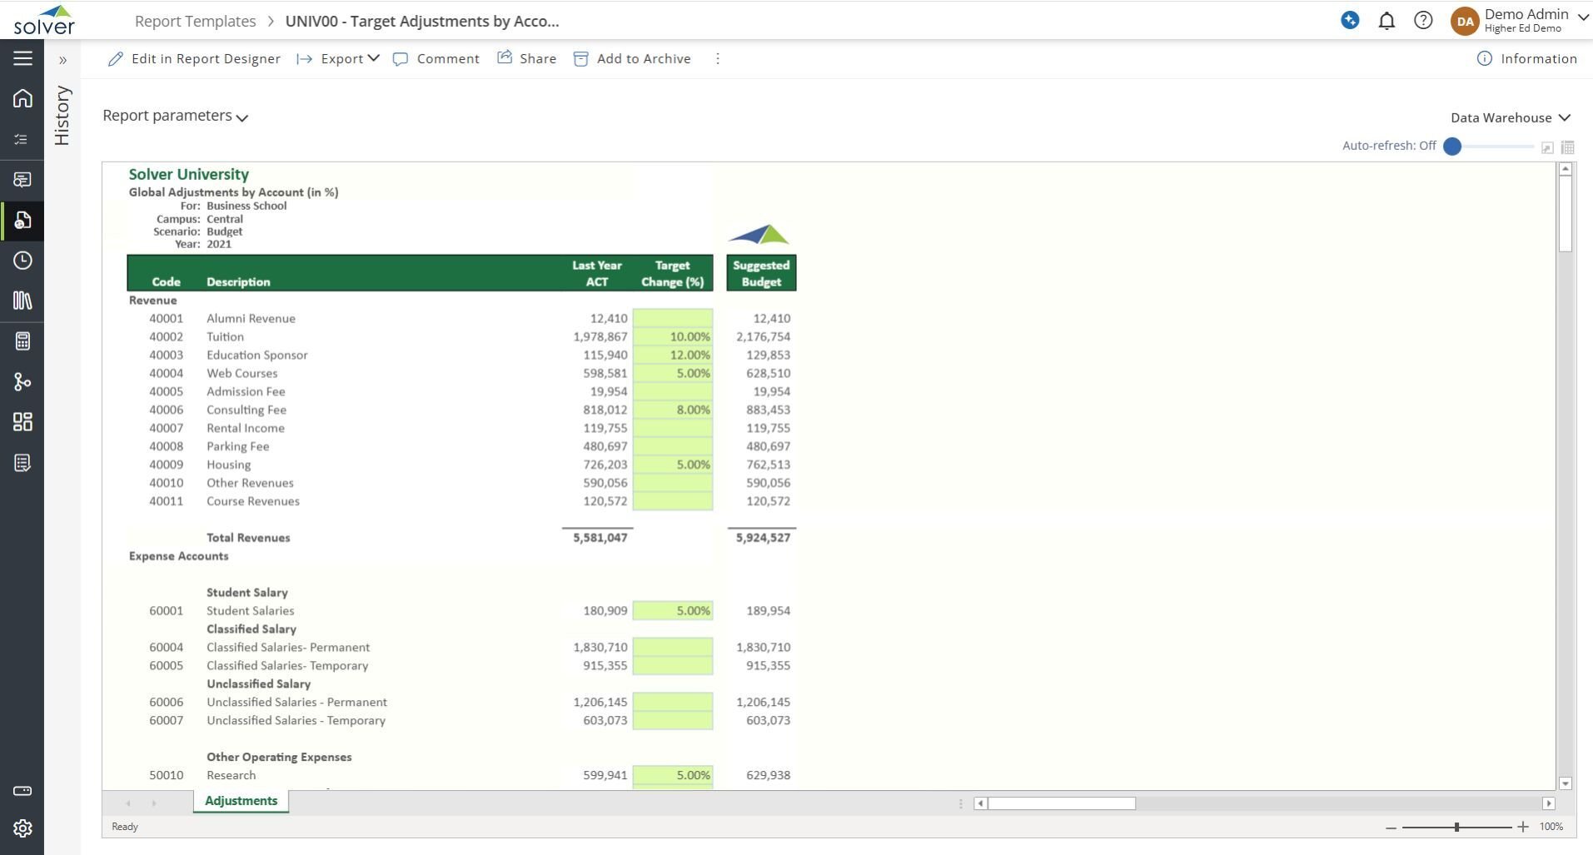Click the Solver University title

coord(189,174)
